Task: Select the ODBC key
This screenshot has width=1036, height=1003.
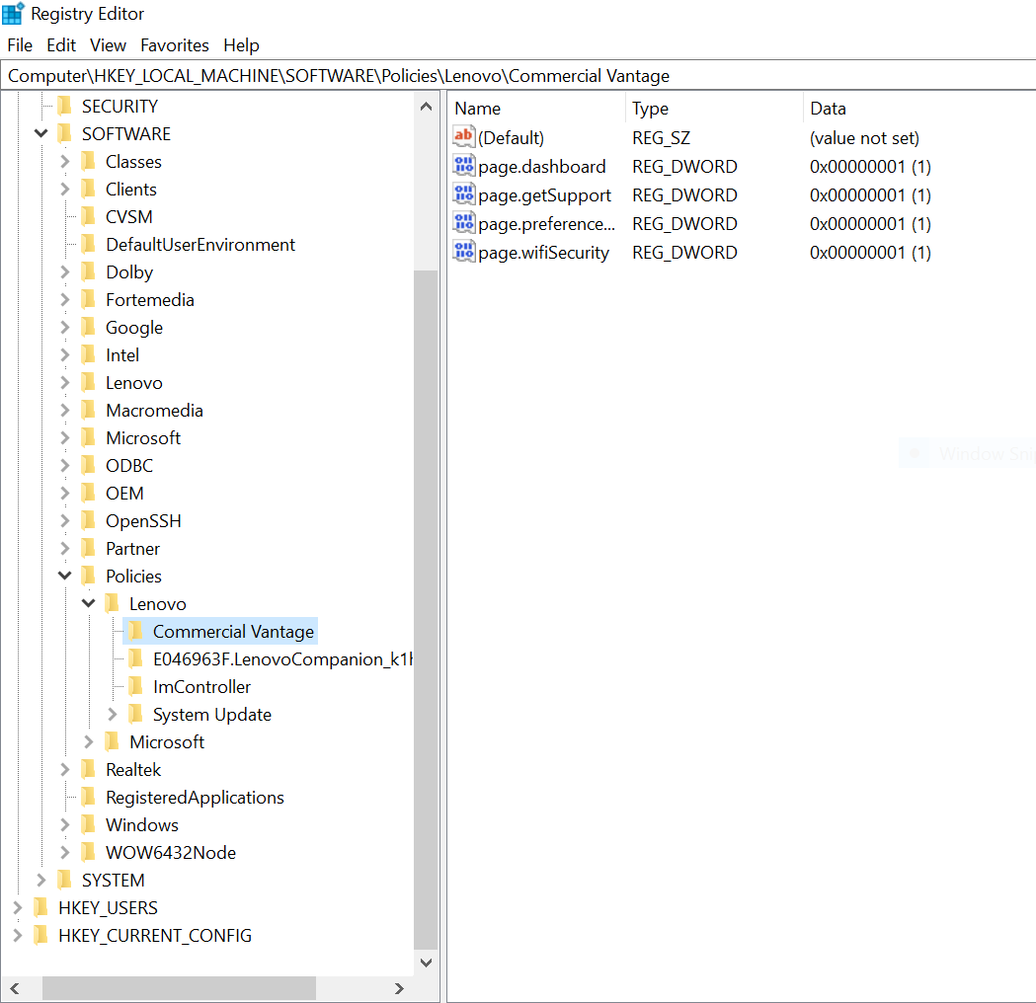Action: [x=129, y=466]
